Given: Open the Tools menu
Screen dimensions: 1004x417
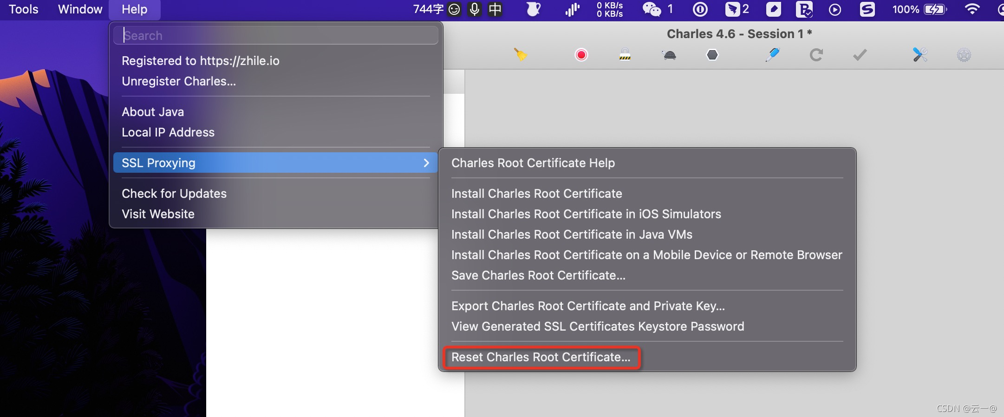Looking at the screenshot, I should click(24, 9).
